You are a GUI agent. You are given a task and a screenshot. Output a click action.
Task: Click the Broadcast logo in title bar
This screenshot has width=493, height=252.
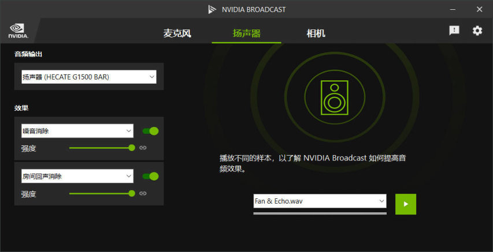coord(212,9)
